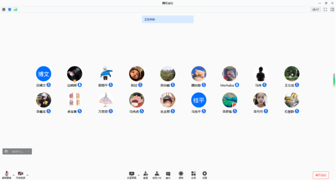Click the chat message input box
The image size is (336, 180).
pyautogui.click(x=17, y=151)
